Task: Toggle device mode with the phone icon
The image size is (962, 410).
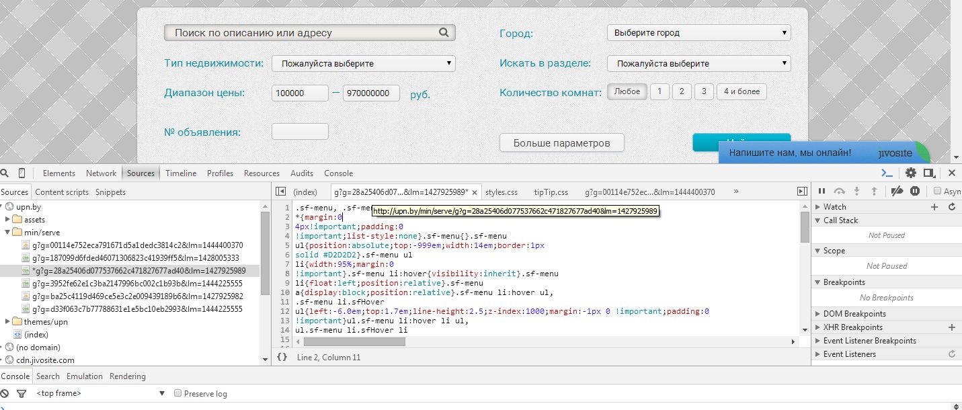Action: (22, 173)
